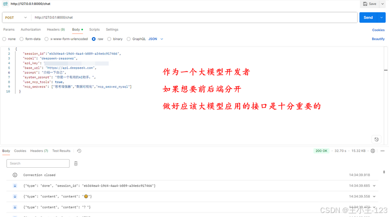Click the "deepseek-reasoner" model value
389x217 pixels.
[x=58, y=58]
